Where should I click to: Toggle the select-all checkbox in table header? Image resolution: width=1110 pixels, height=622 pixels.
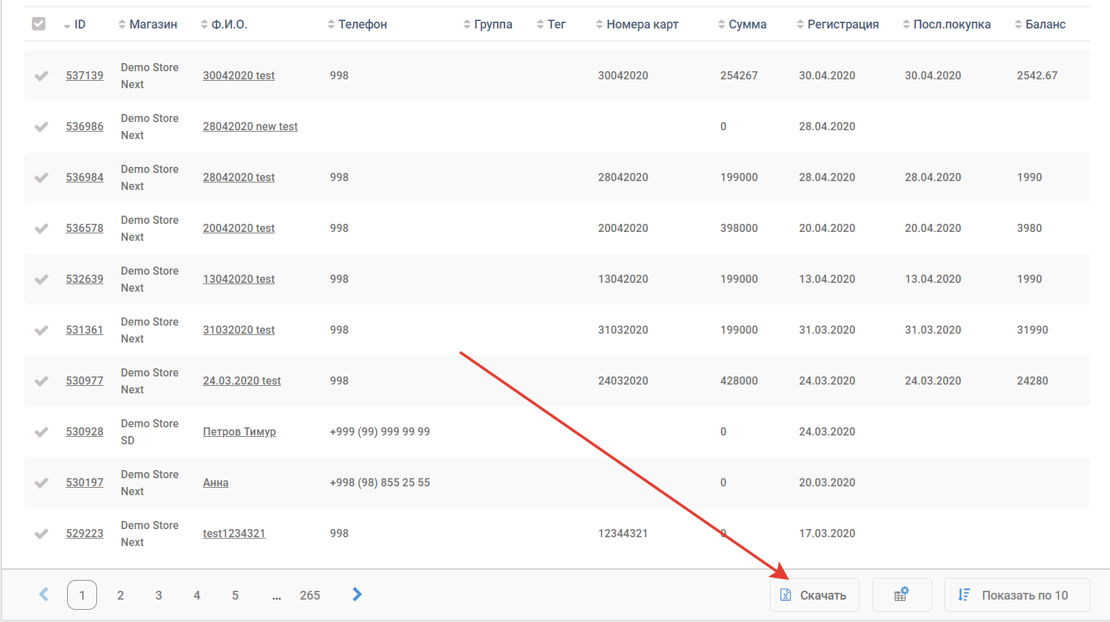tap(39, 24)
